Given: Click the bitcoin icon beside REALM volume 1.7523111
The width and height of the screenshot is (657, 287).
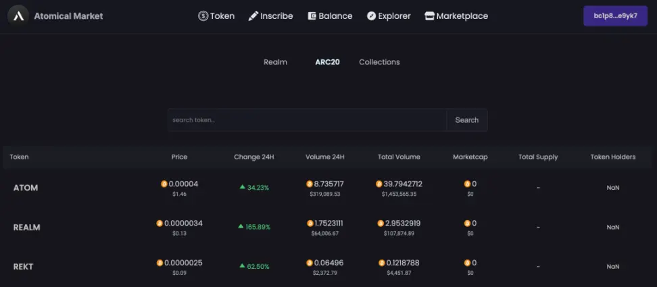Looking at the screenshot, I should pos(310,224).
